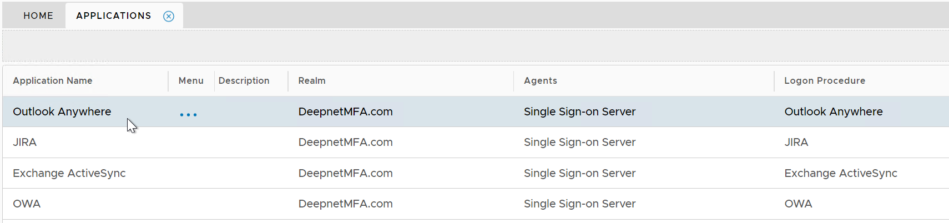Close the Applications tab
This screenshot has width=949, height=223.
coord(169,16)
